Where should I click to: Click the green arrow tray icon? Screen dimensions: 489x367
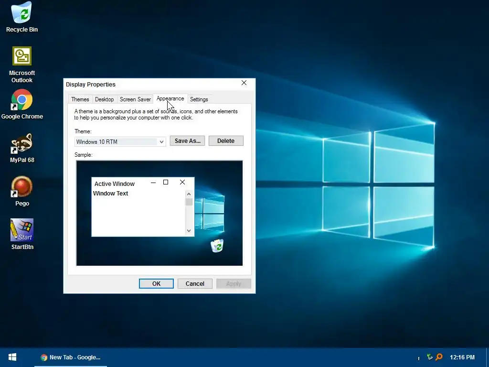tap(430, 356)
